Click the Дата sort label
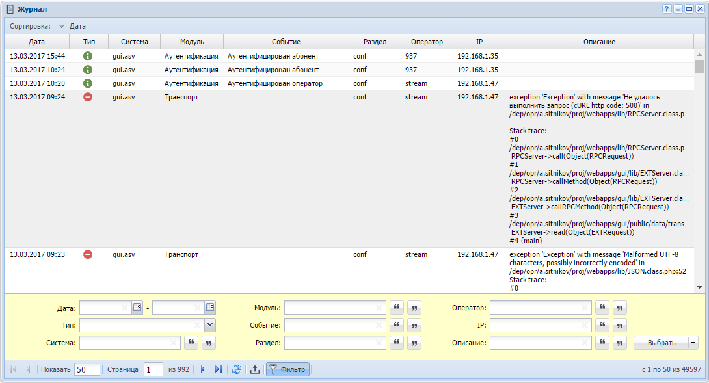 coord(77,27)
